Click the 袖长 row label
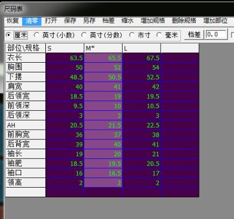234x219 pixels. [x=25, y=154]
